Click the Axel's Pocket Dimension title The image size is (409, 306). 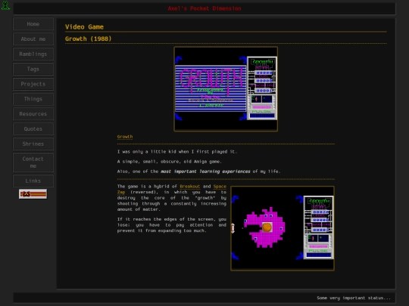pos(204,8)
